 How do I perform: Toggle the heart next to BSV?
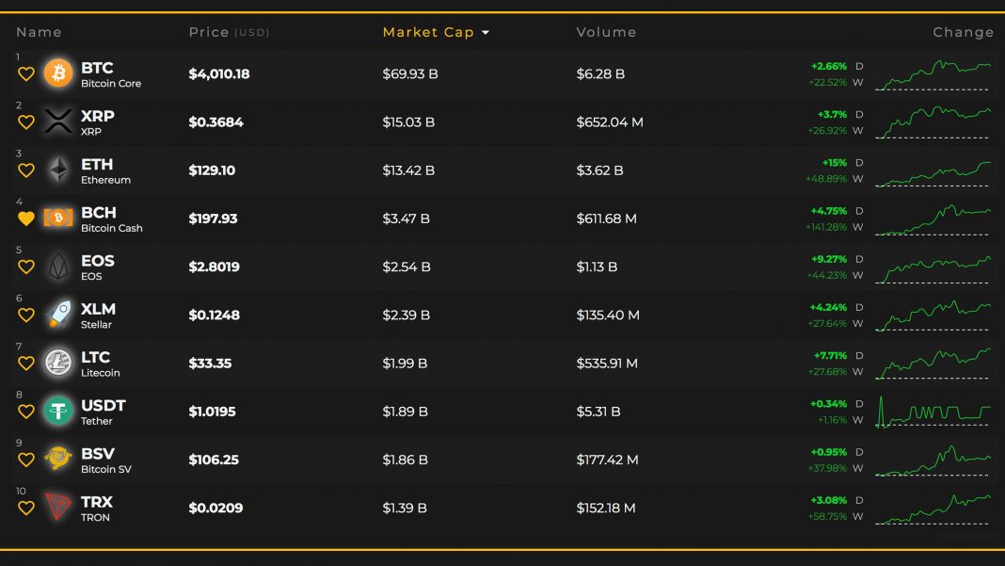26,460
